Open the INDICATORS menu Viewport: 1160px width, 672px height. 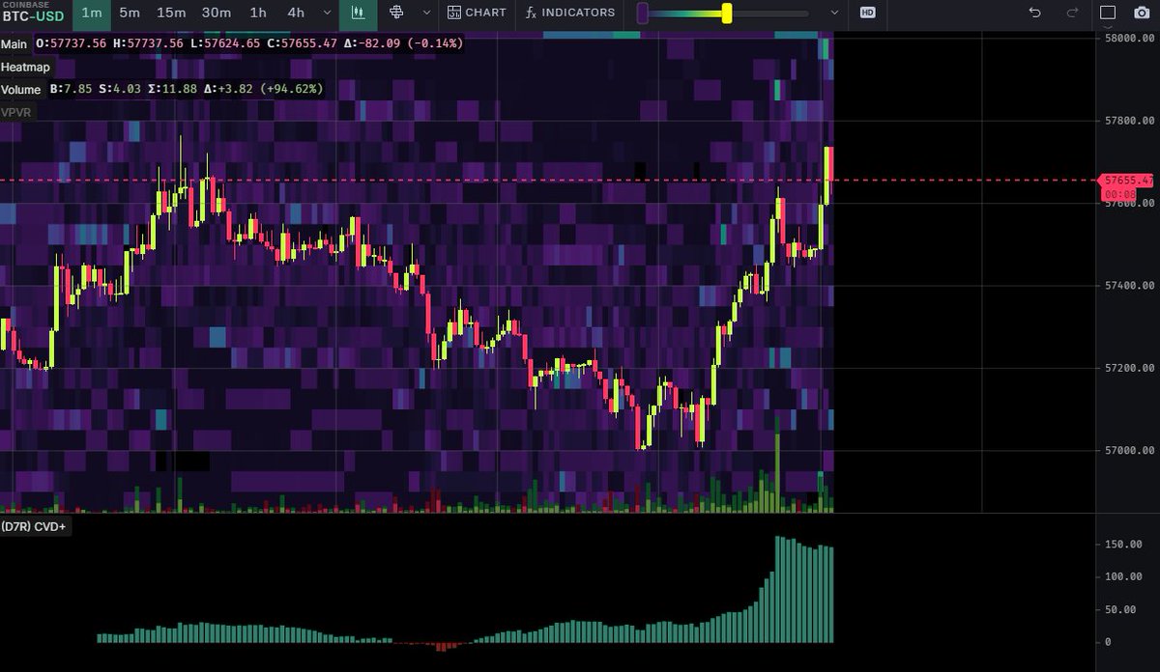570,13
